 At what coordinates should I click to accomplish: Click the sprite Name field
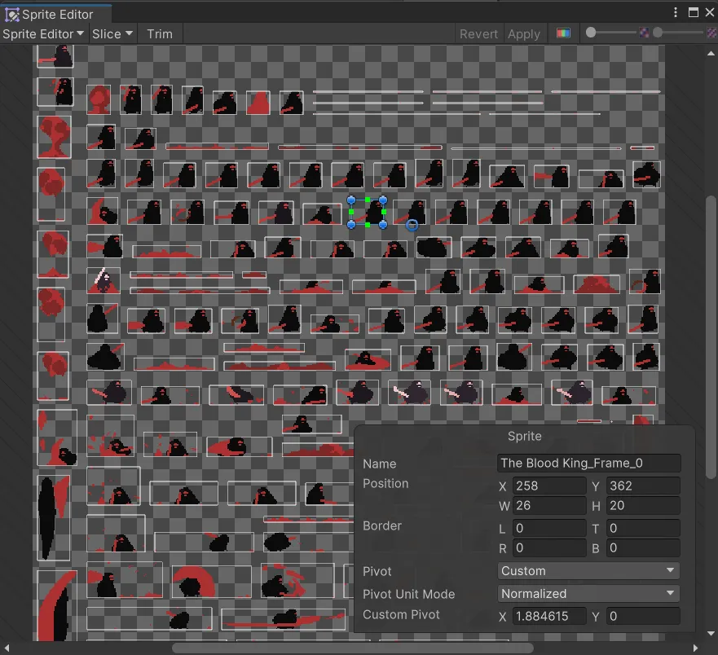point(588,464)
